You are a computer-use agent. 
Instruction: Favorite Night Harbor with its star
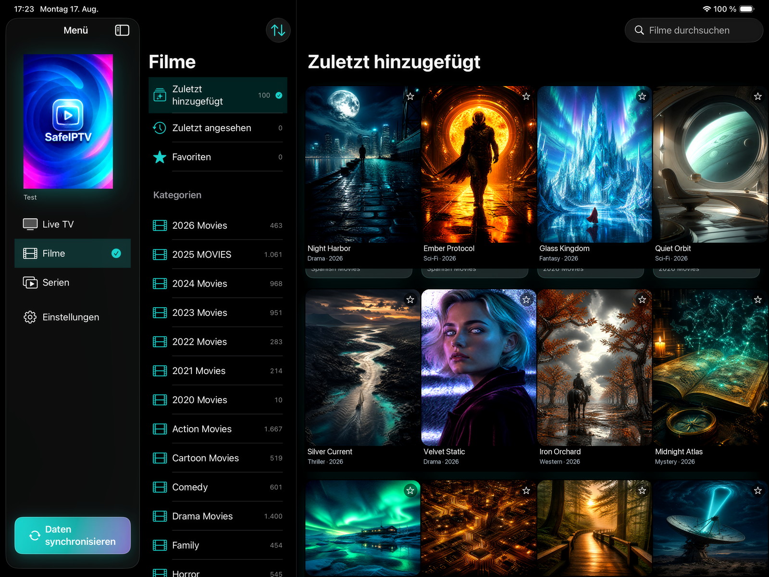[x=410, y=96]
